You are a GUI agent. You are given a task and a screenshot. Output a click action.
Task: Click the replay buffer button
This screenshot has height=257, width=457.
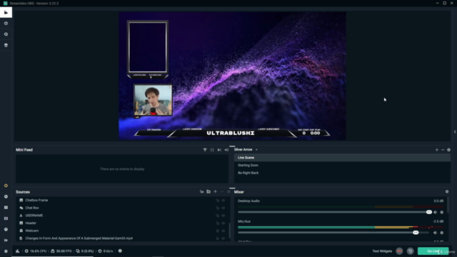[x=410, y=251]
